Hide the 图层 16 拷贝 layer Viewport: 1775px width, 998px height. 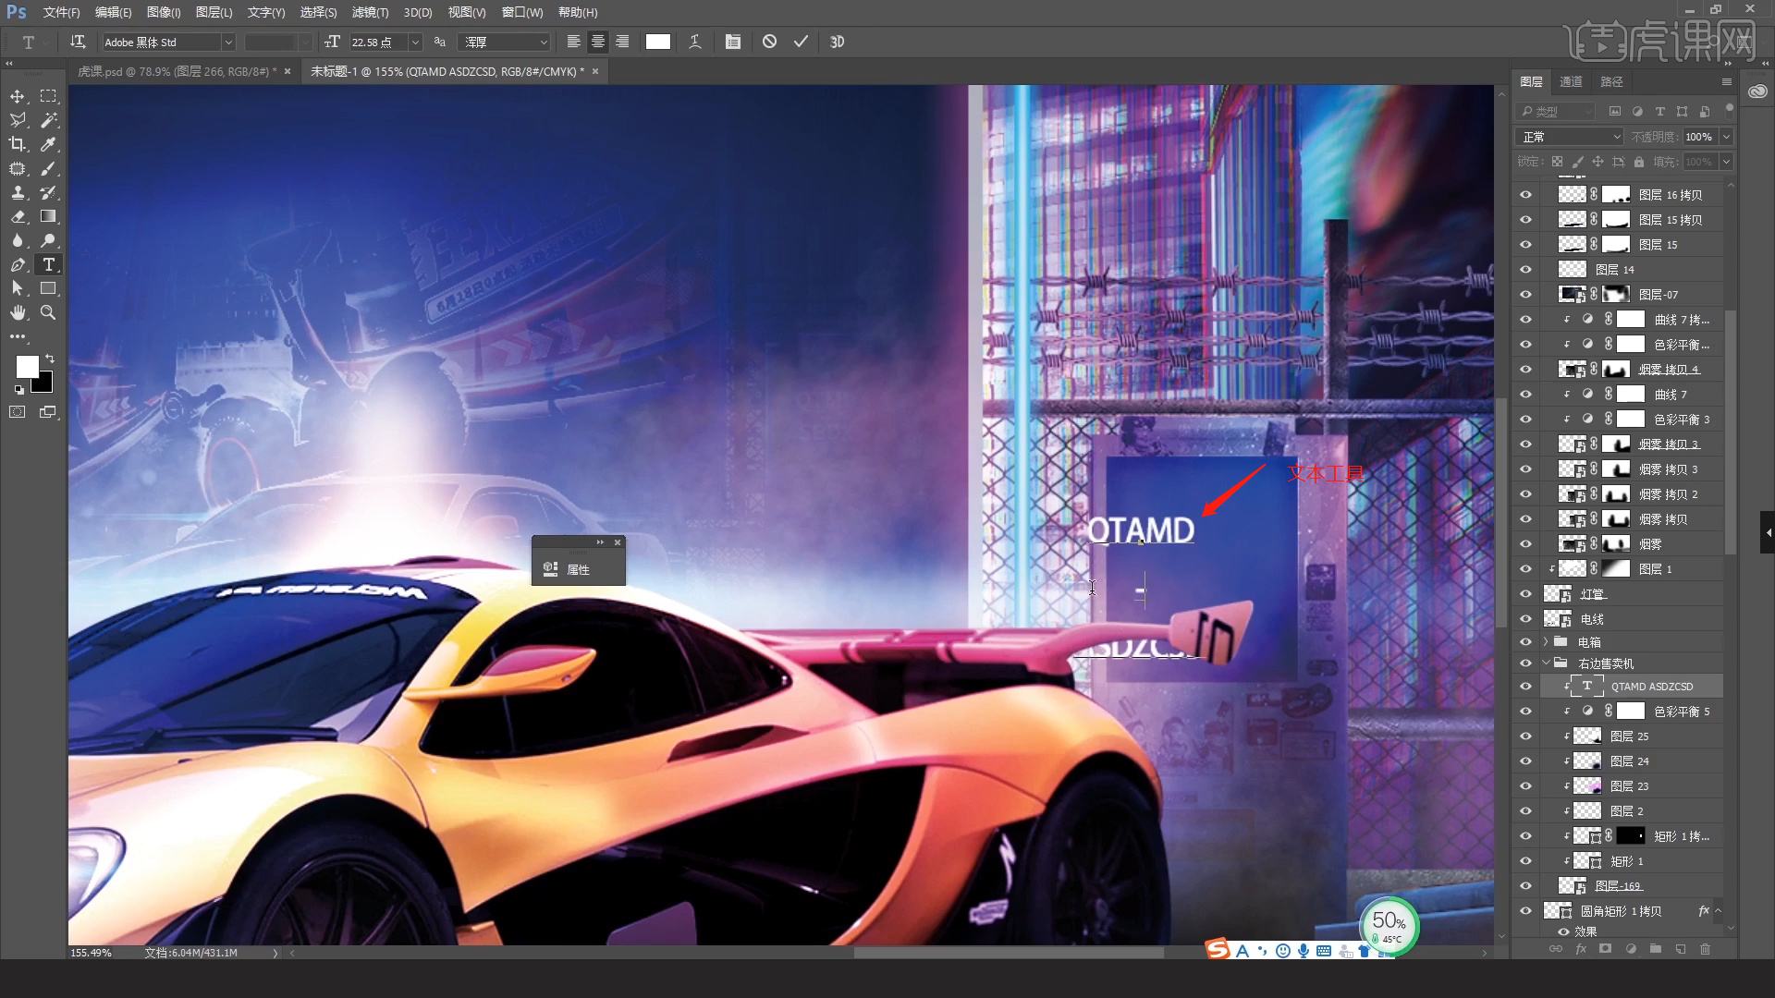(1525, 195)
